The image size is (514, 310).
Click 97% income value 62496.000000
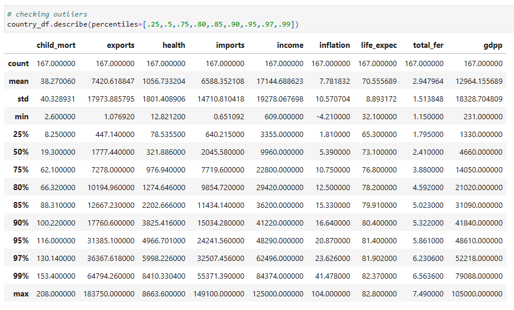280,258
